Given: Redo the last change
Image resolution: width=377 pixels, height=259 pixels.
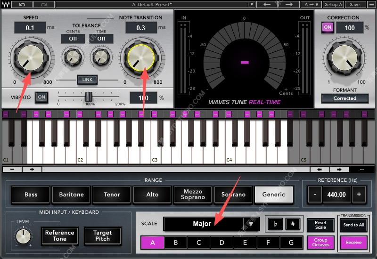Looking at the screenshot, I should pyautogui.click(x=44, y=4).
